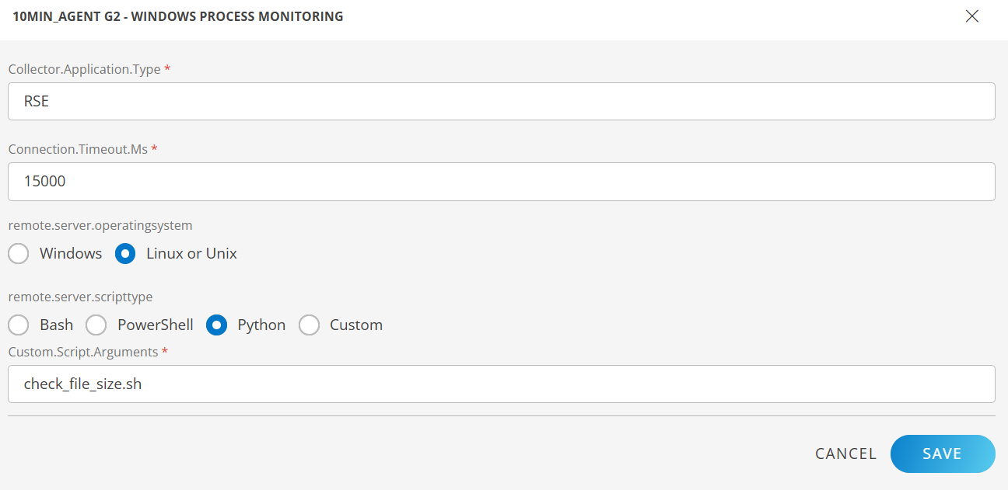Image resolution: width=1008 pixels, height=490 pixels.
Task: Choose the Linux or Unix option
Action: click(126, 254)
